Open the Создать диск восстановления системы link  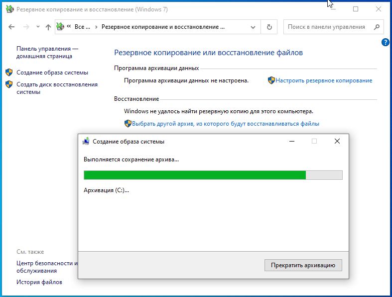point(57,88)
